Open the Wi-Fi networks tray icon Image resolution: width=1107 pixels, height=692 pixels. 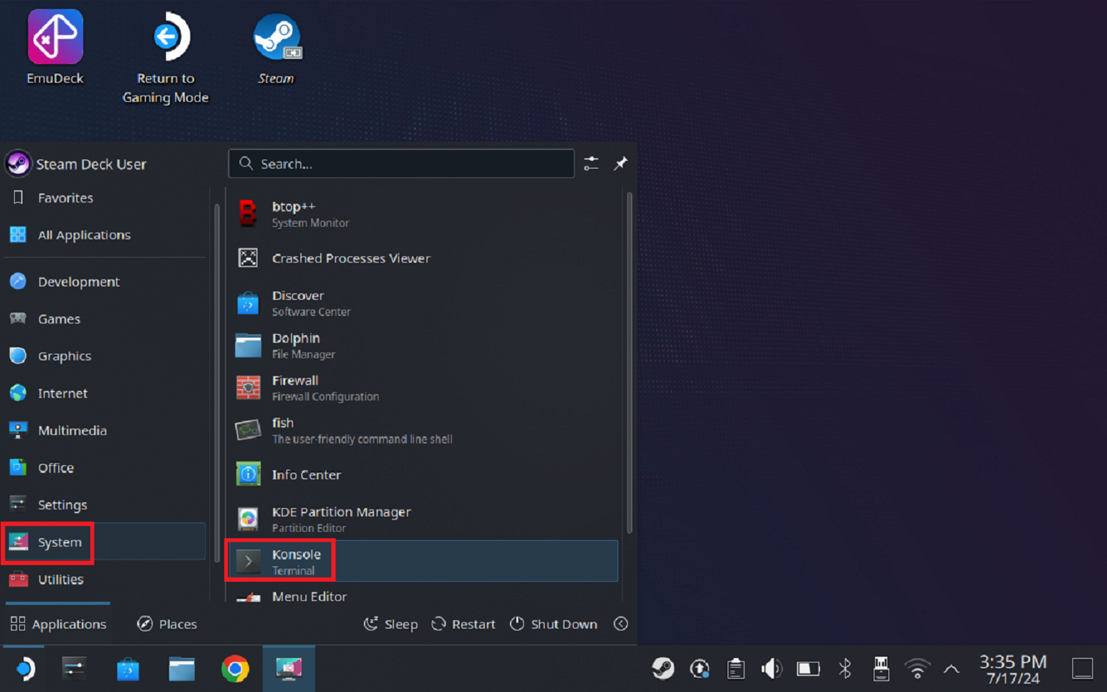tap(917, 669)
